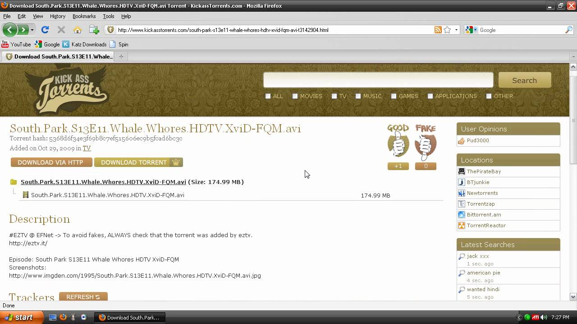577x324 pixels.
Task: Refresh the trackers list
Action: click(83, 297)
